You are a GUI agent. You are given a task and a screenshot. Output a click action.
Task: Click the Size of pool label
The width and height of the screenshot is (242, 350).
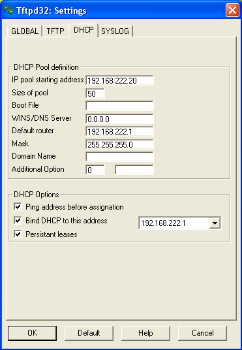tap(30, 93)
